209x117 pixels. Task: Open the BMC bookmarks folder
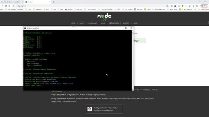(46, 9)
